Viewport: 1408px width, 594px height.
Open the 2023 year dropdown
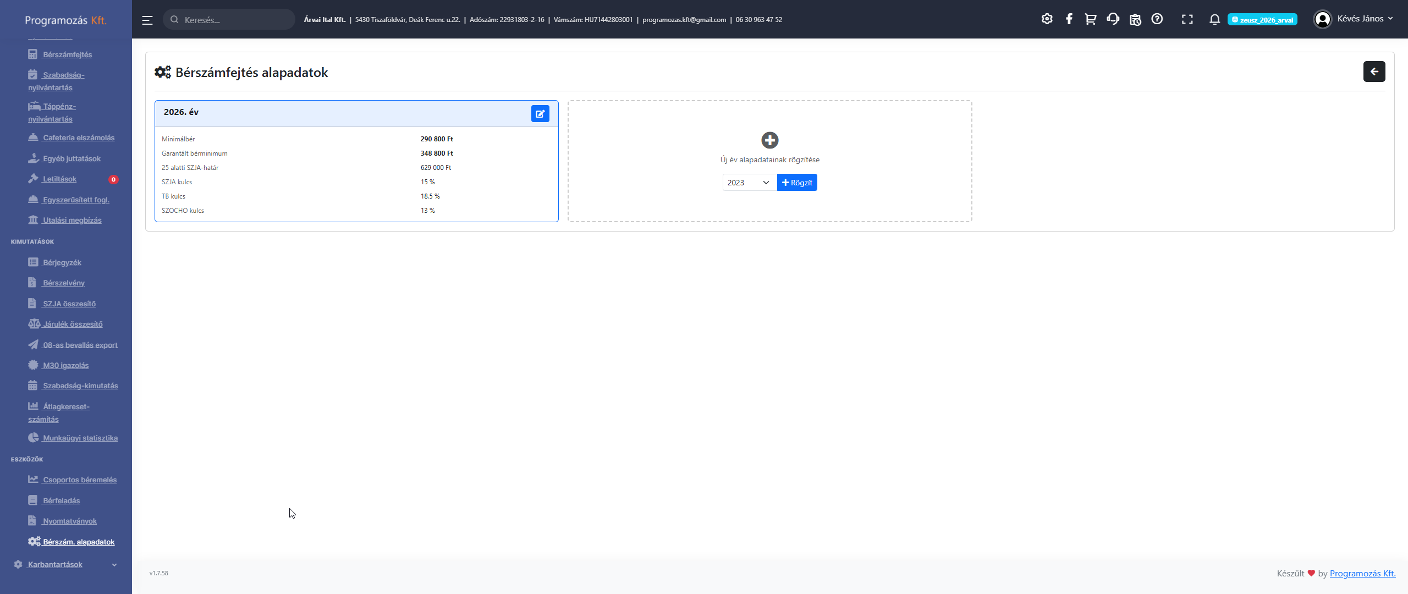pyautogui.click(x=749, y=183)
